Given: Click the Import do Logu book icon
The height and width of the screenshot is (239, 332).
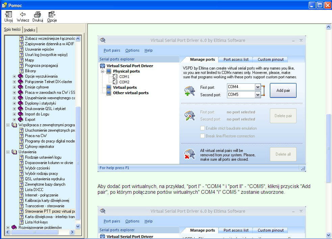Looking at the screenshot, I should (21, 114).
